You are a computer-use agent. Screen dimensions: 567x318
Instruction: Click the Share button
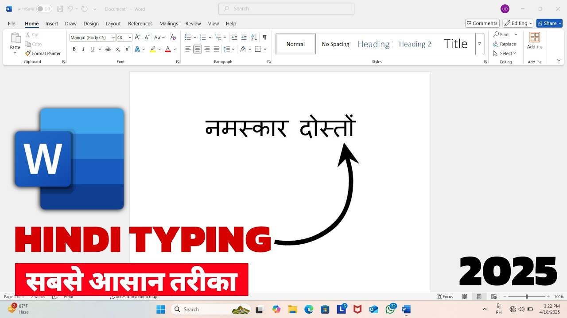tap(549, 23)
